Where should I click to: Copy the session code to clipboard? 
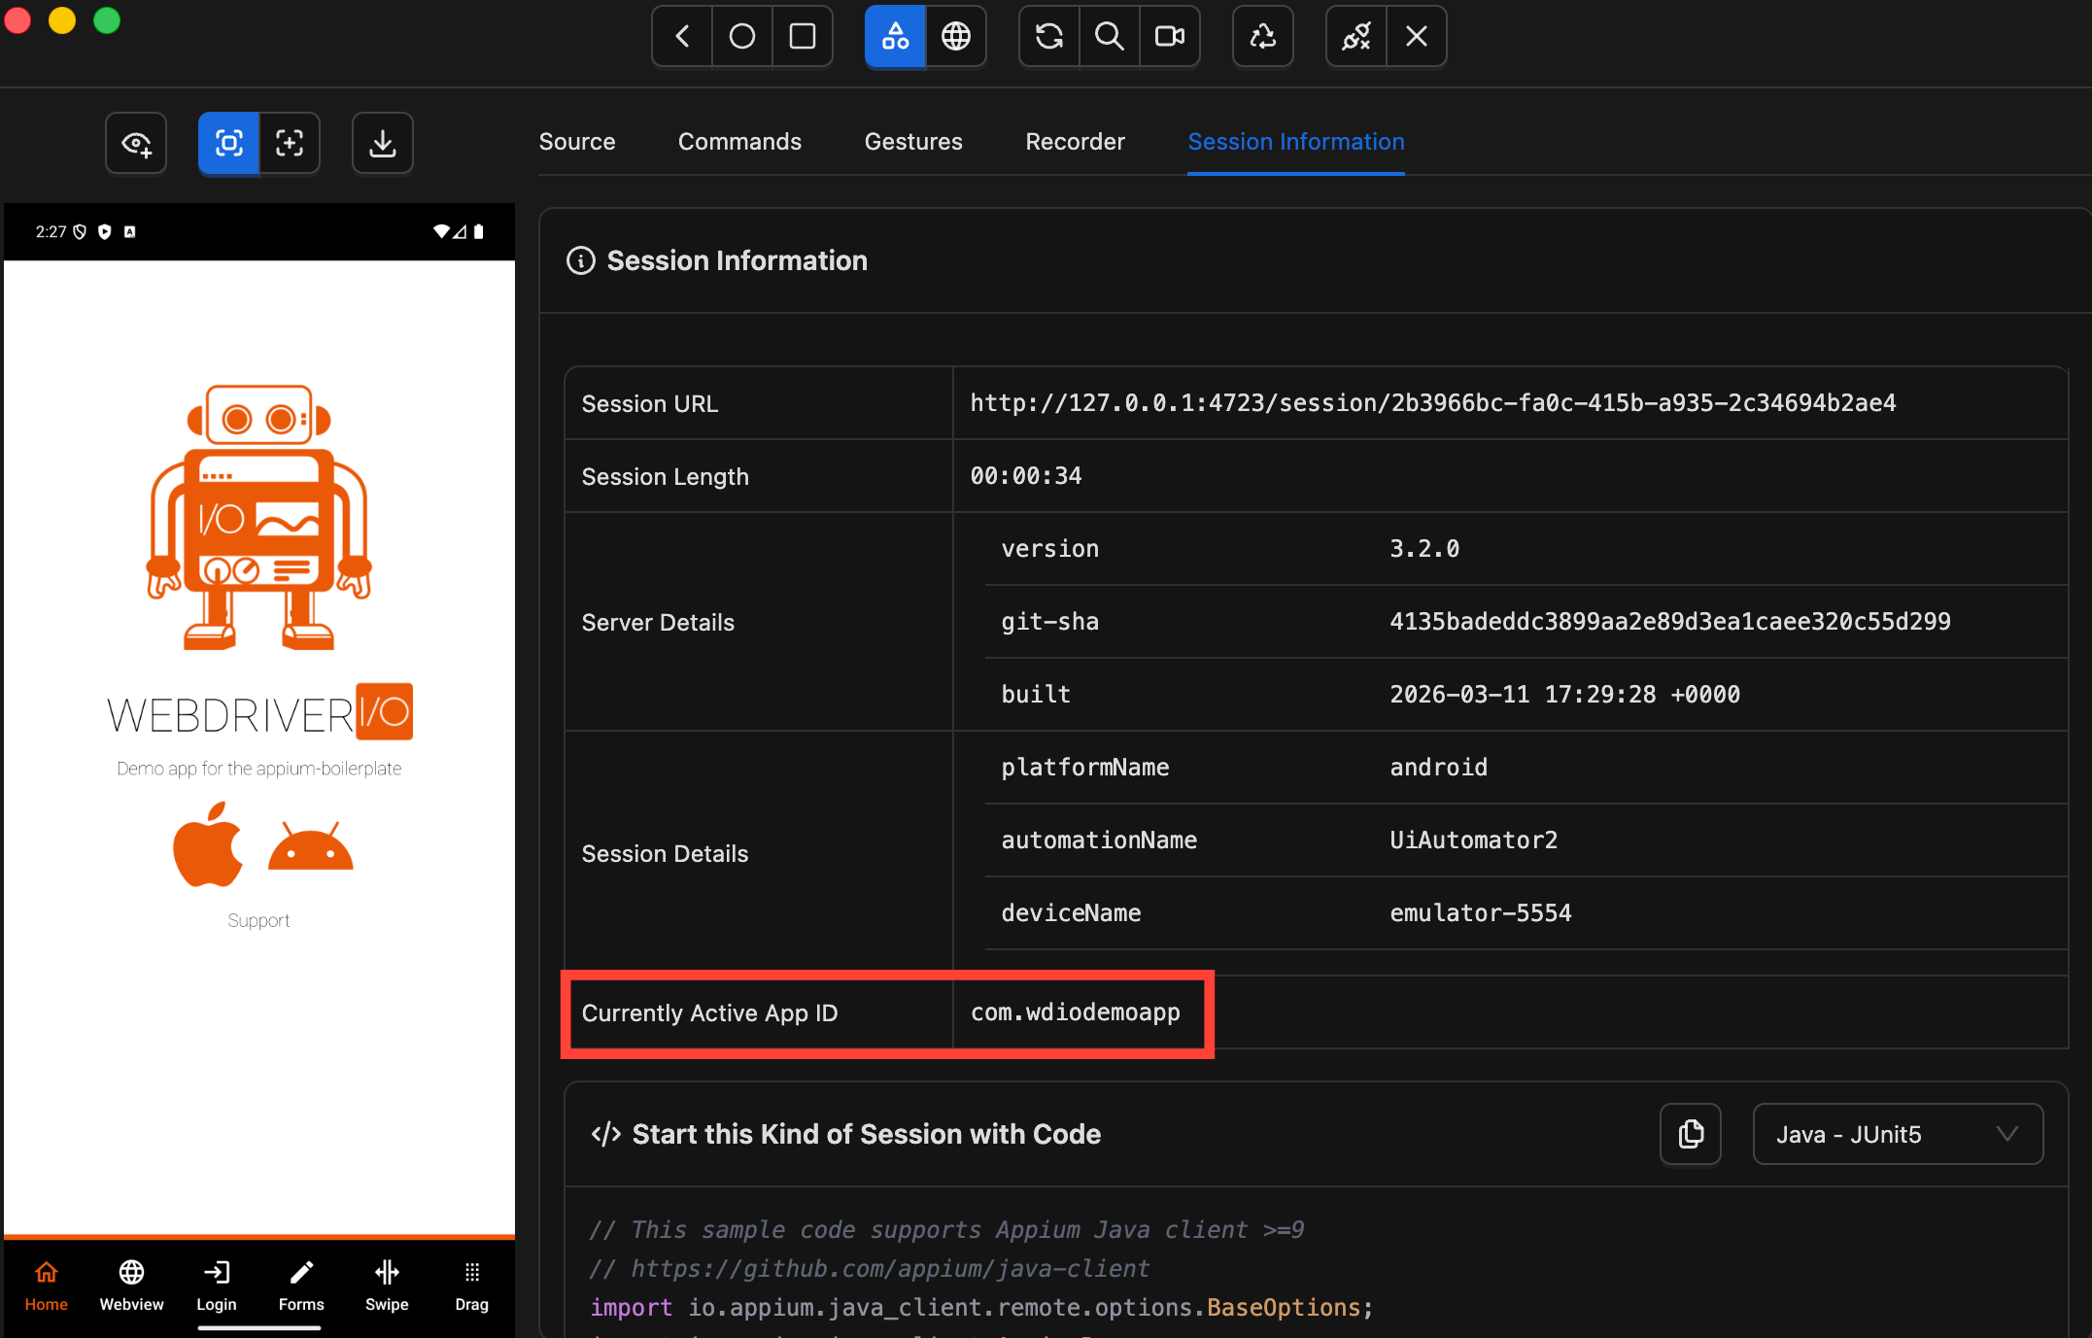[1690, 1134]
